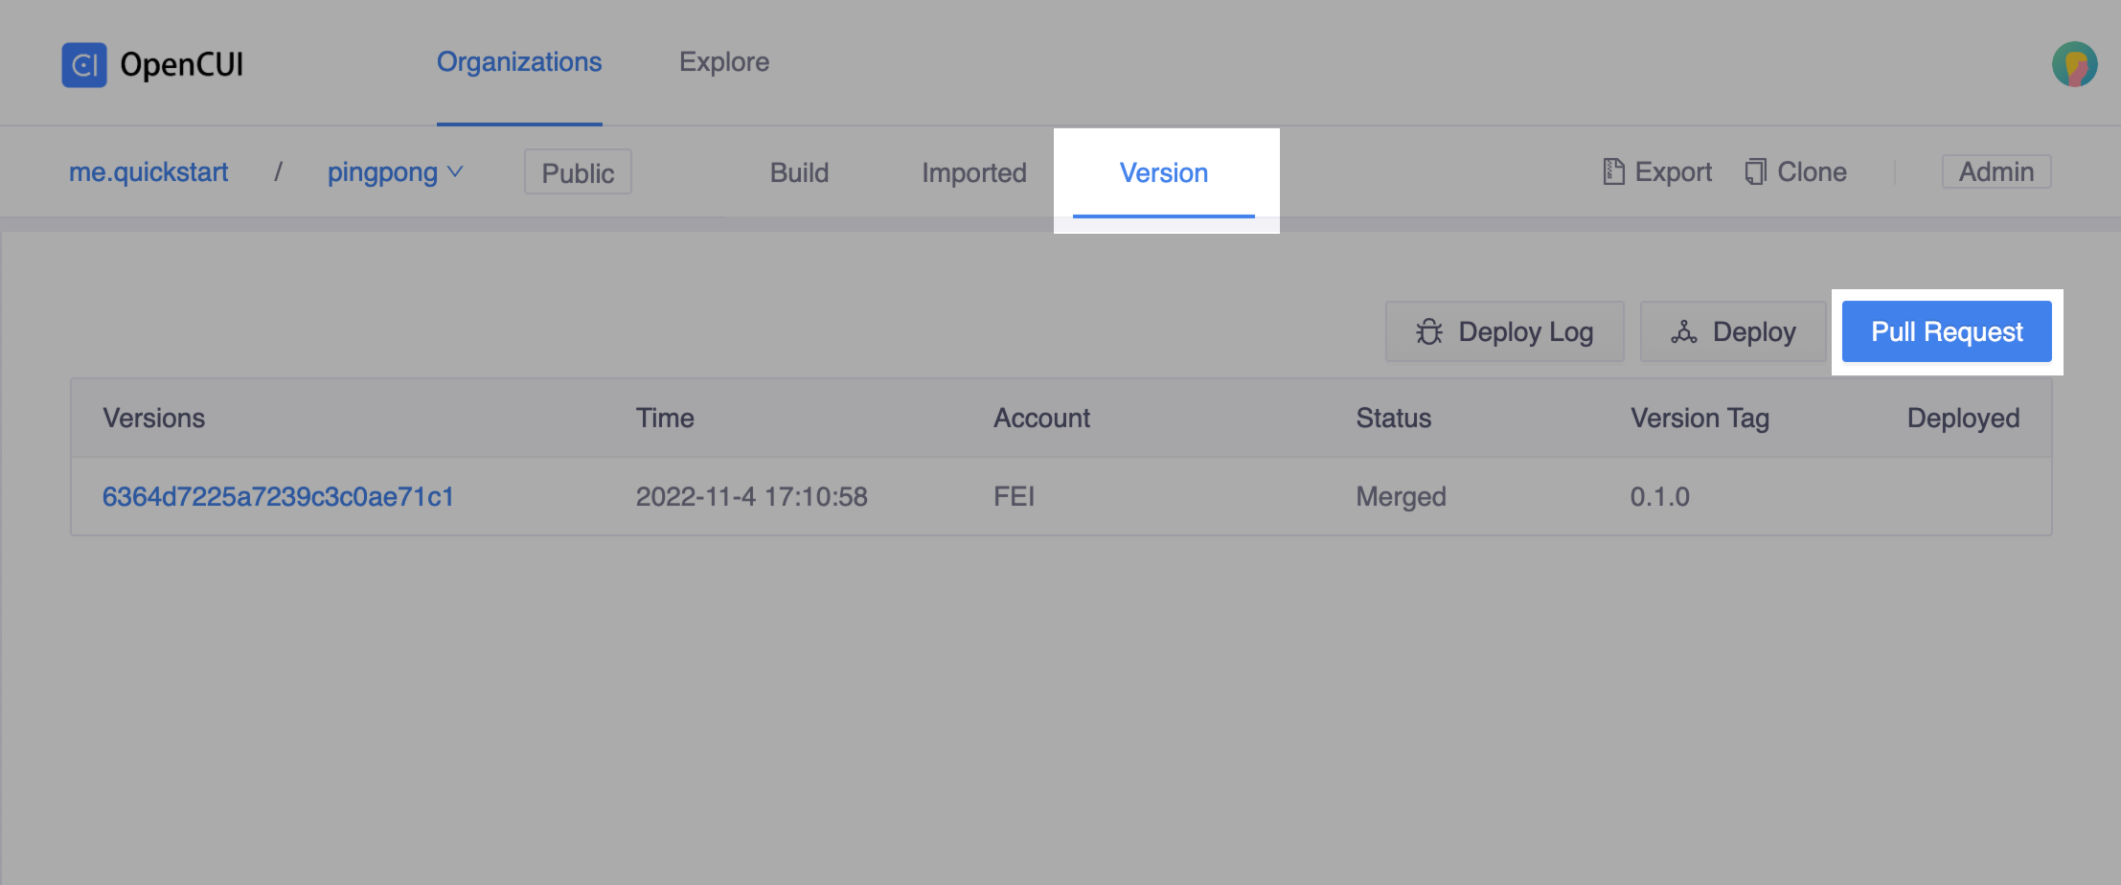2121x885 pixels.
Task: Open the user profile avatar
Action: click(x=2073, y=64)
